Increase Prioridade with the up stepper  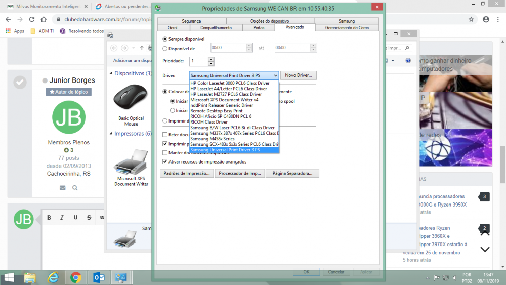tap(210, 59)
